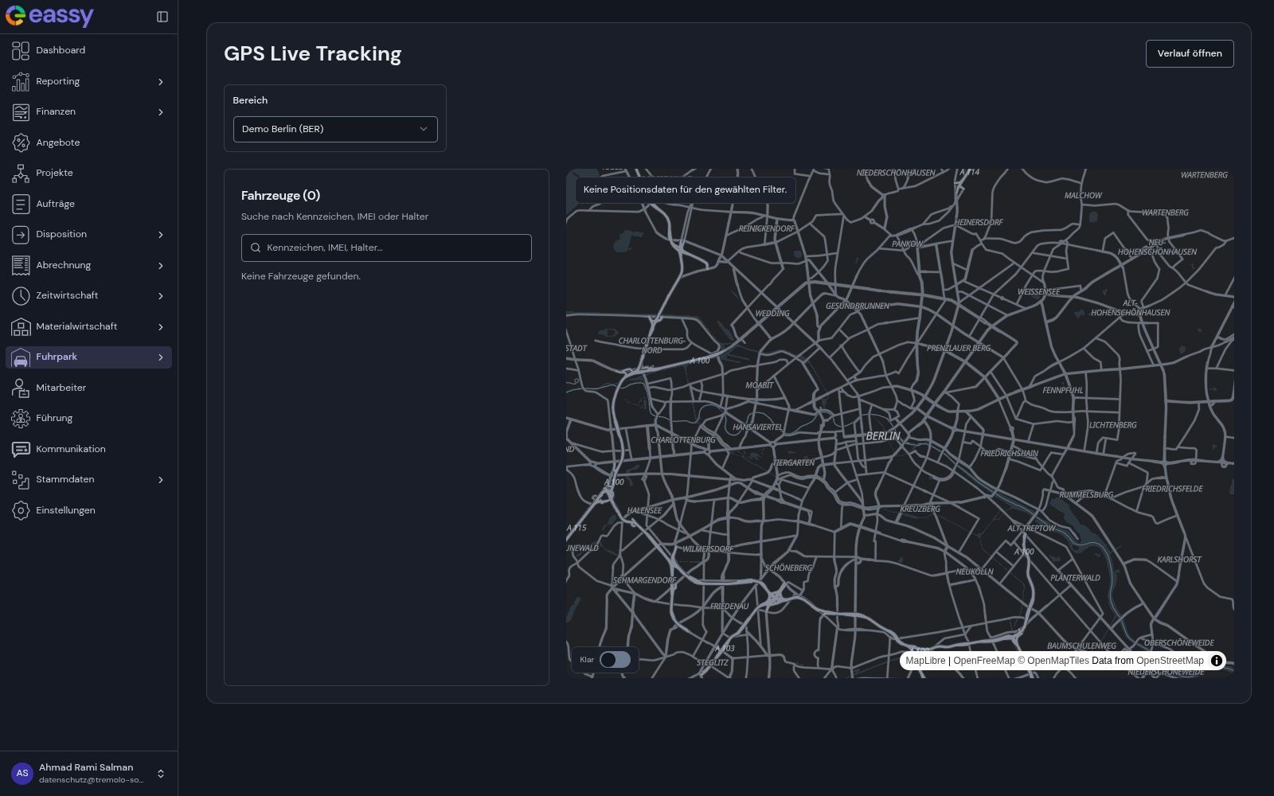Screen dimensions: 1274x796
Task: Click the BERLIN label on the map
Action: coord(883,436)
